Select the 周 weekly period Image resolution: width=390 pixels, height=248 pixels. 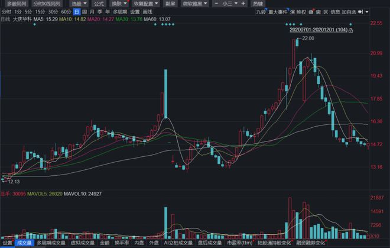pyautogui.click(x=84, y=12)
